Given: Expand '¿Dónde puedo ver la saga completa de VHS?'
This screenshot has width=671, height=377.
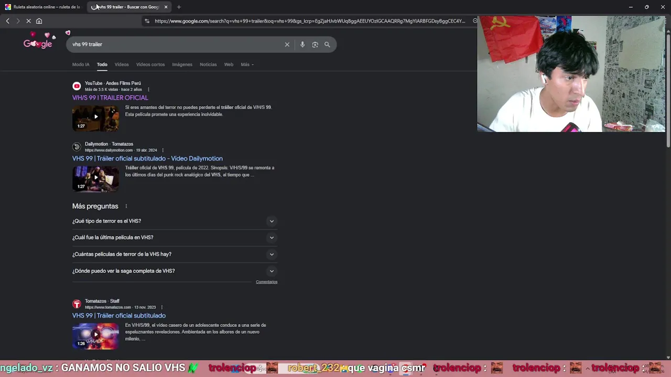Looking at the screenshot, I should pyautogui.click(x=175, y=271).
